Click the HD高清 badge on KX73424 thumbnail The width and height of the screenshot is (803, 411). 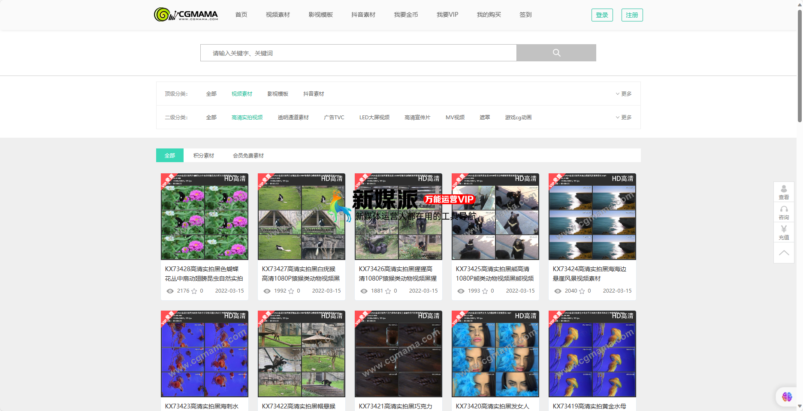coord(622,178)
